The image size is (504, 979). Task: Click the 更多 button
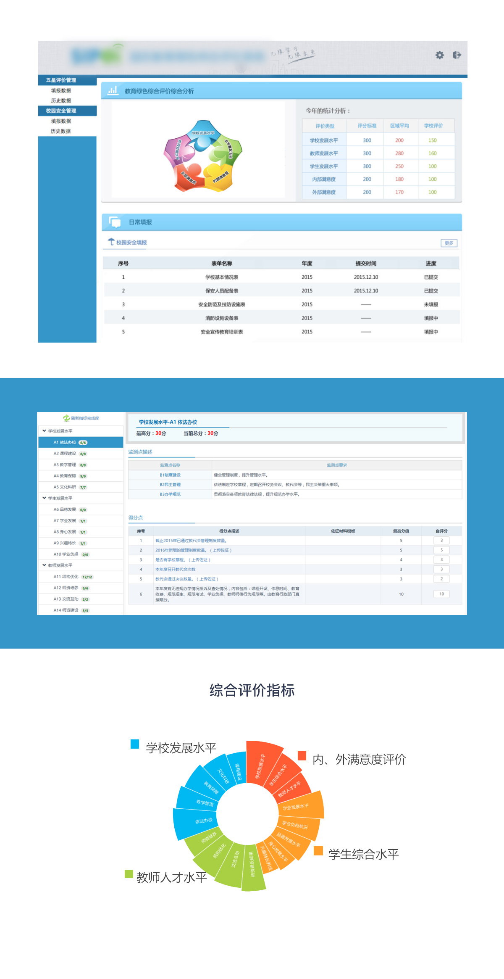[x=449, y=243]
